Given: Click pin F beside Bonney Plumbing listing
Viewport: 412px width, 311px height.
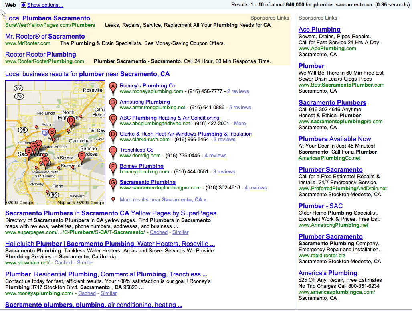Looking at the screenshot, I should pos(113,169).
